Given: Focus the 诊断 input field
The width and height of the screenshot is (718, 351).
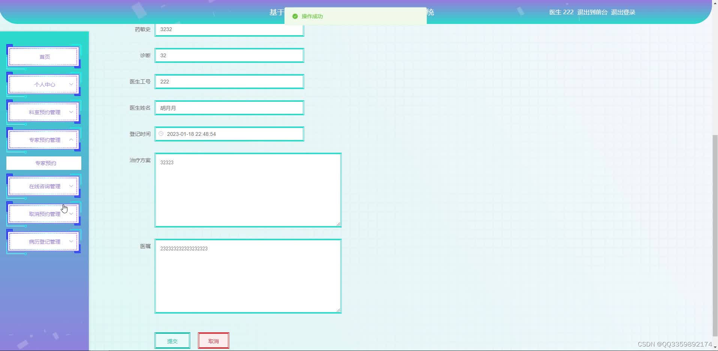Looking at the screenshot, I should [x=229, y=55].
